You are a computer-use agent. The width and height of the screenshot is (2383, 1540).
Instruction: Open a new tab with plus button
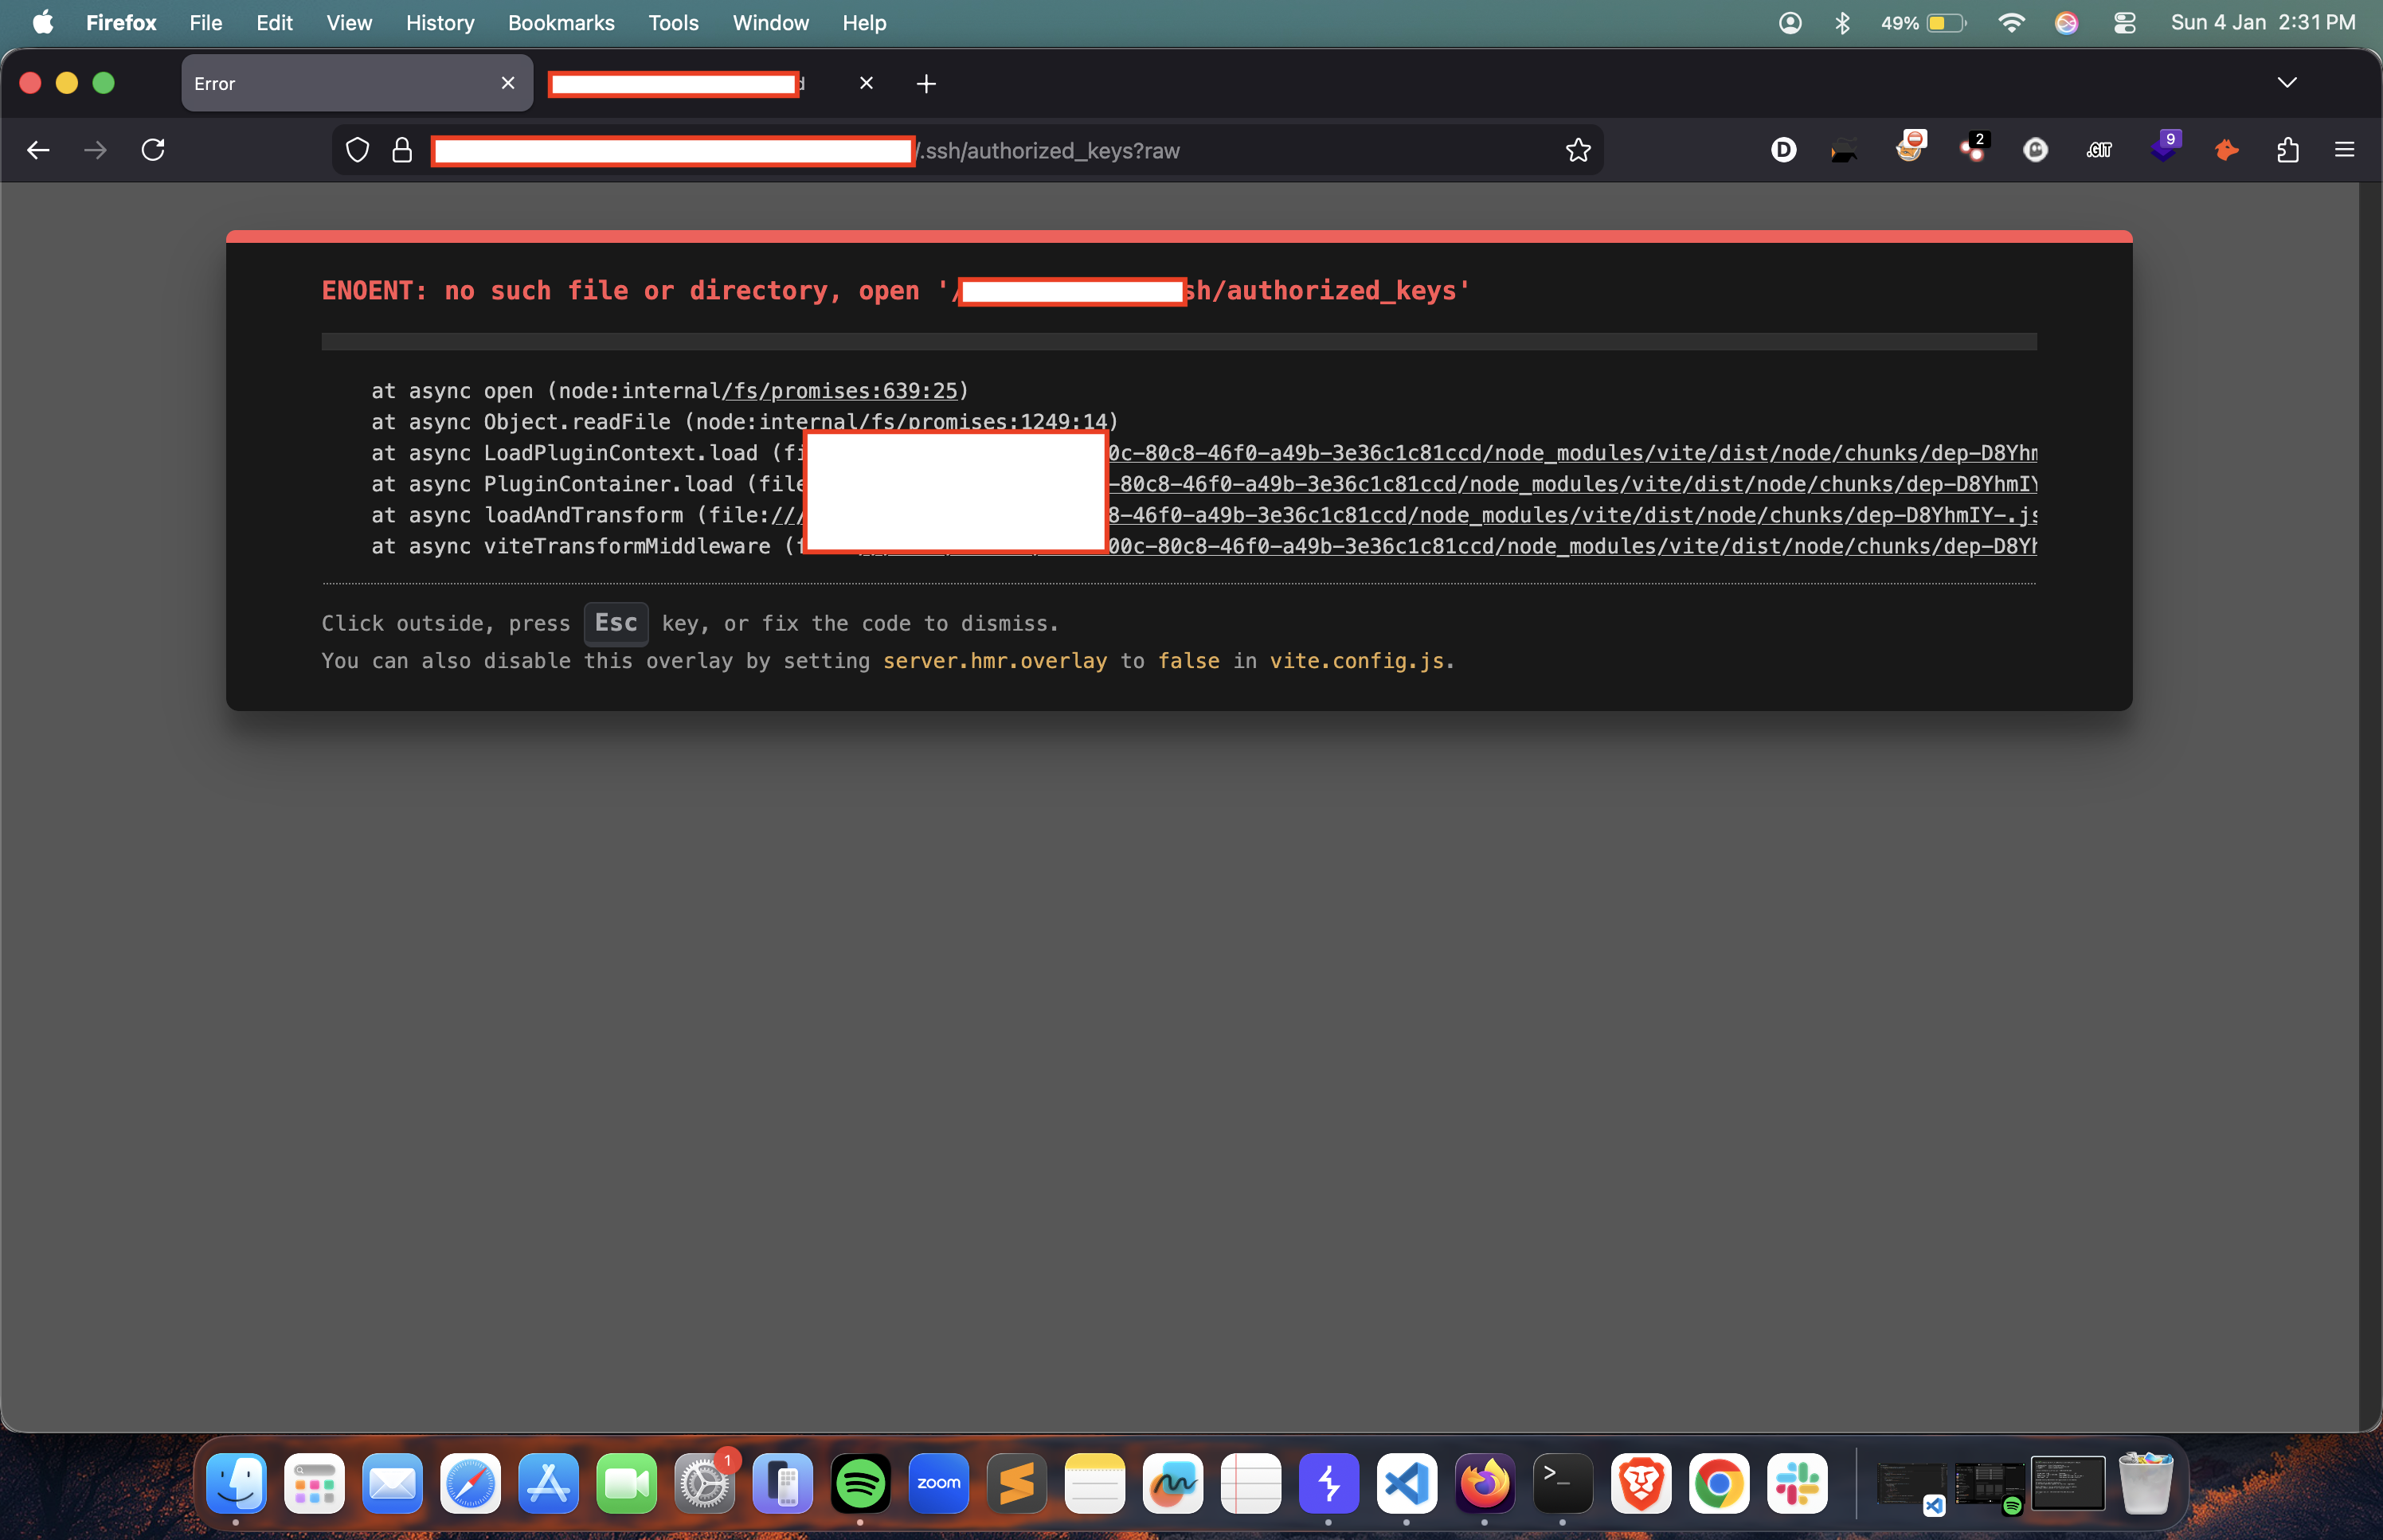pyautogui.click(x=926, y=84)
